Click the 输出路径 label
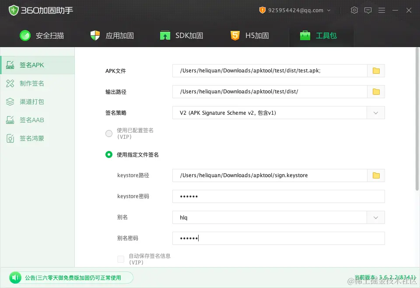This screenshot has height=288, width=420. coord(115,92)
